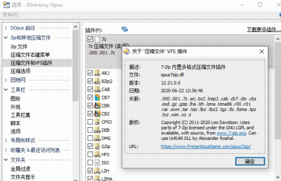Collapse the 文件夹 section
Image resolution: width=281 pixels, height=181 pixels.
(6, 160)
